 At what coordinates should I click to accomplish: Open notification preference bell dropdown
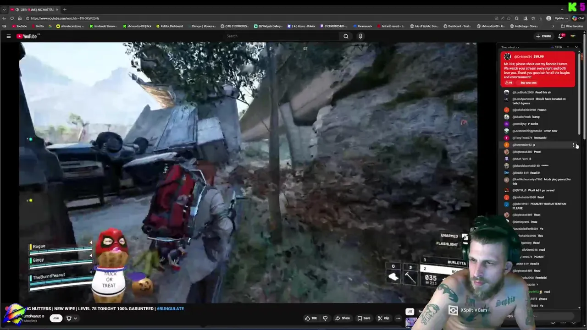72,318
